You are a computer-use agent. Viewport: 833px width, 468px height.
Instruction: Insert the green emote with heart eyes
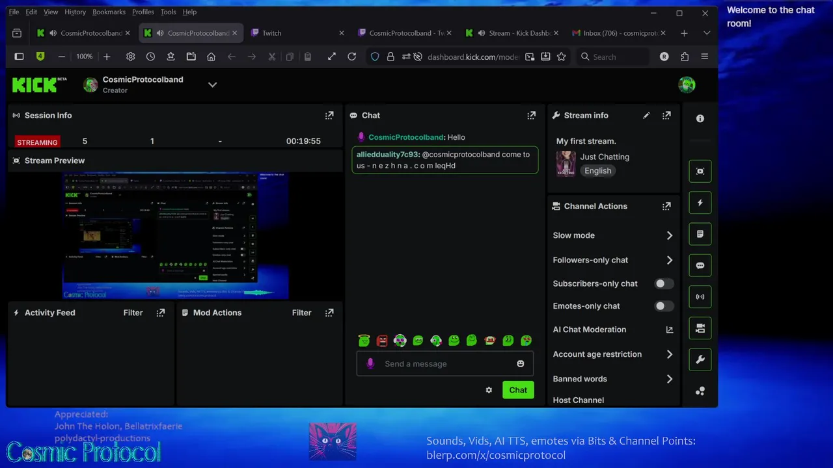tap(526, 341)
